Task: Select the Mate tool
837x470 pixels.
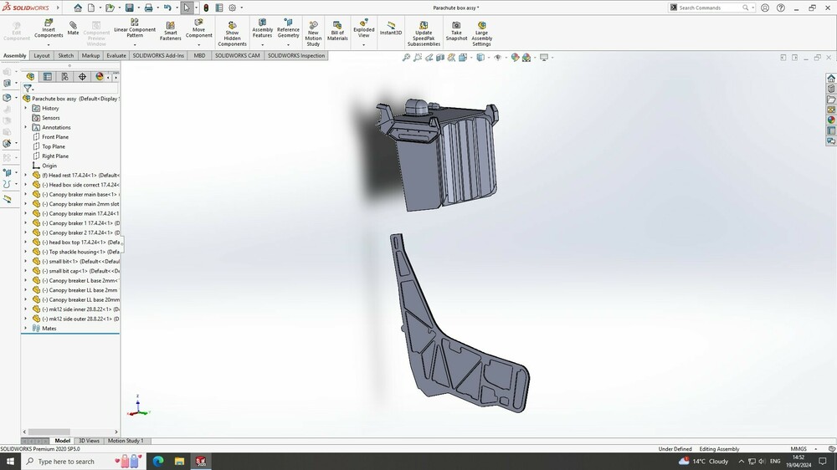Action: point(73,28)
